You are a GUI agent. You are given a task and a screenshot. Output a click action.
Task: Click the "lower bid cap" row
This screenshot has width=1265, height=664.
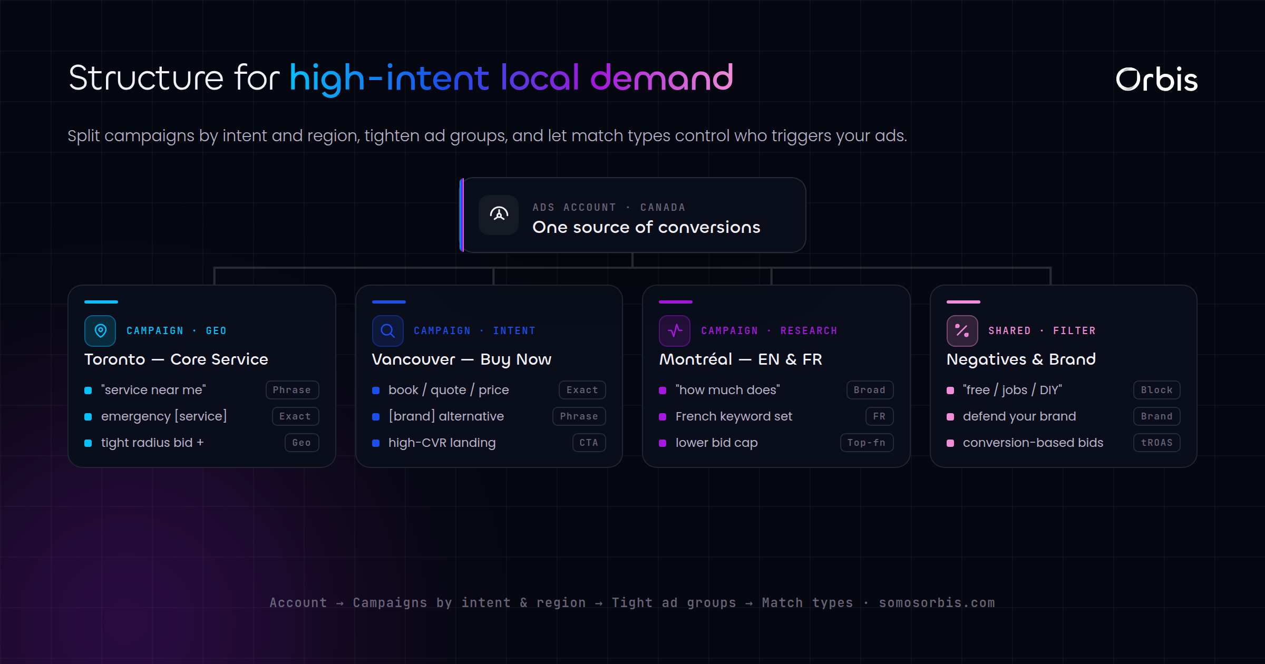pyautogui.click(x=776, y=443)
